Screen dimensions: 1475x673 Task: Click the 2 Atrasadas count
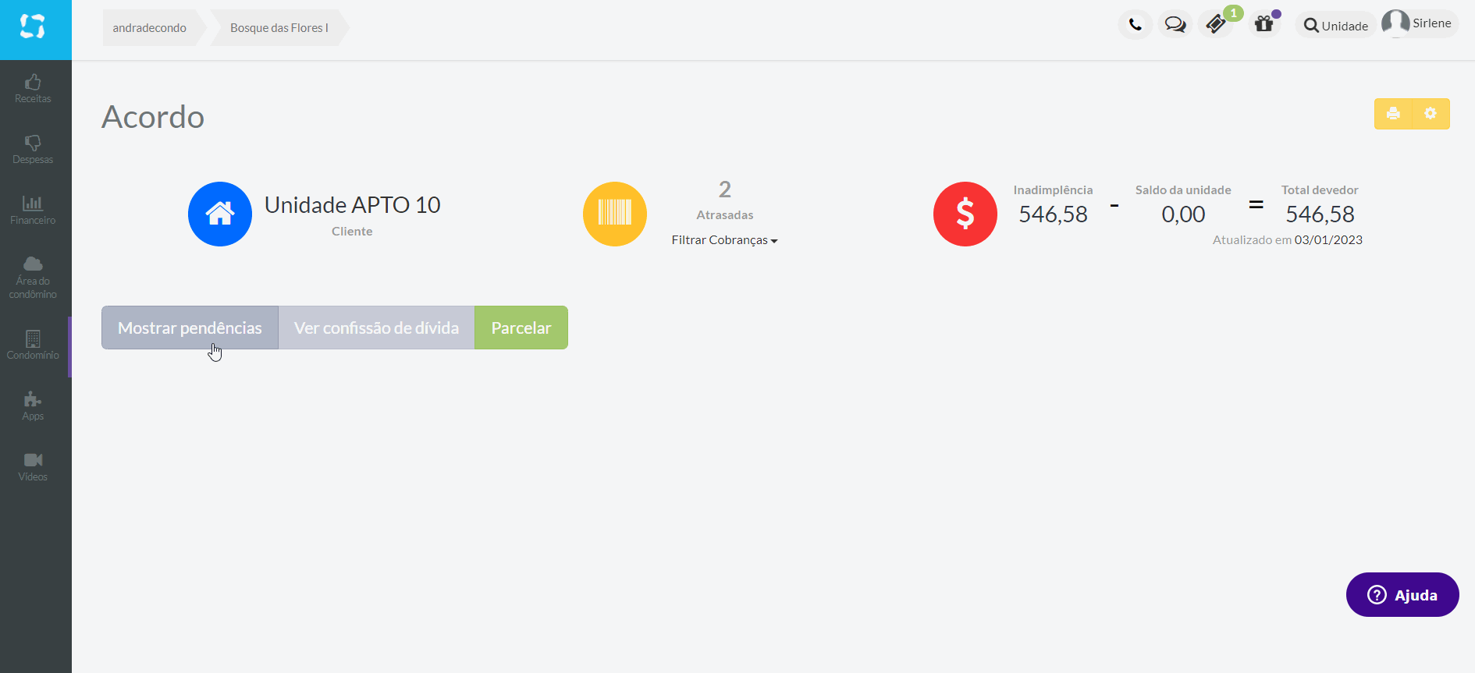(x=725, y=200)
